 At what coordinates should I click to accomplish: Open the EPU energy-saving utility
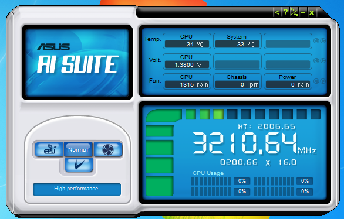[x=49, y=149]
